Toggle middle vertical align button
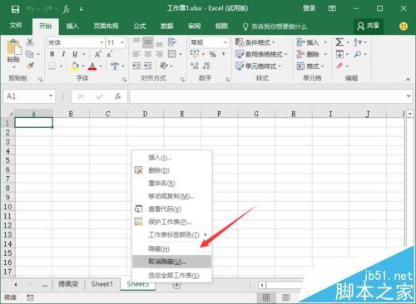 pos(148,42)
